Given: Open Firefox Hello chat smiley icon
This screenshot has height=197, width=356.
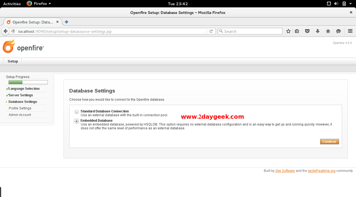Looking at the screenshot, I should pos(338,31).
